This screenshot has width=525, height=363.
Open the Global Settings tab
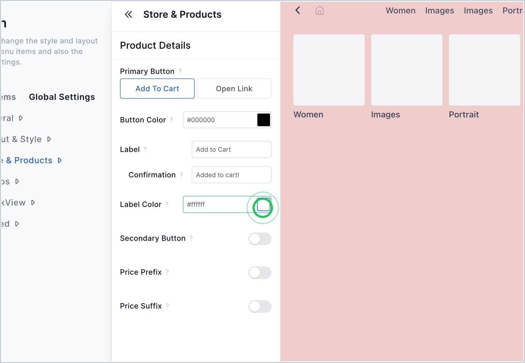coord(62,97)
